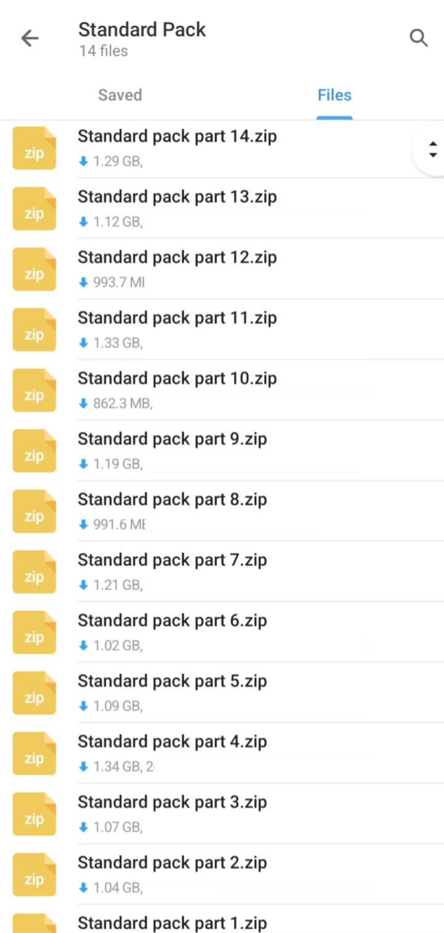The image size is (444, 933).
Task: Select the Files tab
Action: tap(334, 95)
